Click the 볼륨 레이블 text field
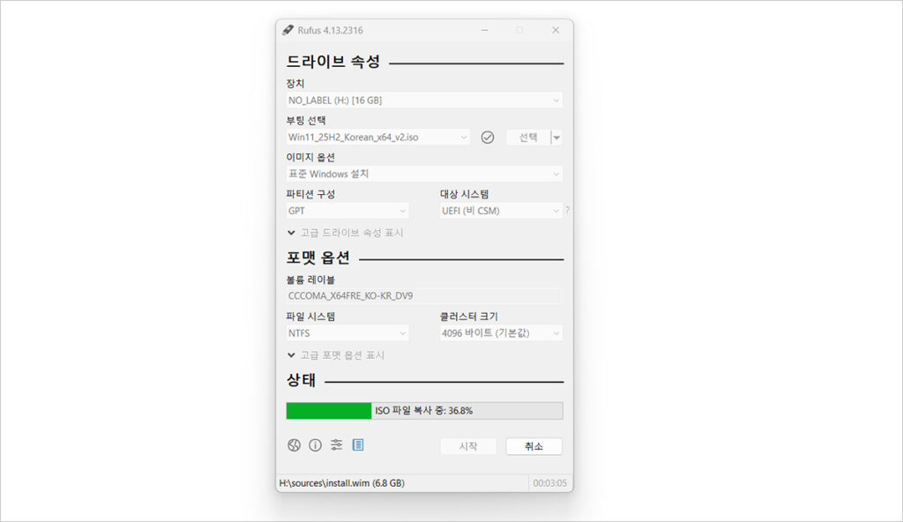This screenshot has width=903, height=522. point(423,296)
